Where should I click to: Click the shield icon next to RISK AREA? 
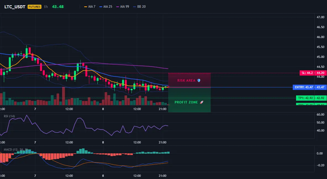click(x=199, y=81)
